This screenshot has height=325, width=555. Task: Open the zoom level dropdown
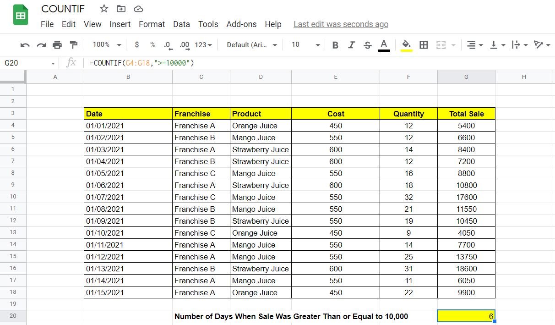[x=107, y=45]
